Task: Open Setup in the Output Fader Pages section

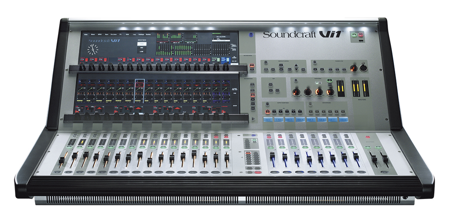Action: coord(267,104)
